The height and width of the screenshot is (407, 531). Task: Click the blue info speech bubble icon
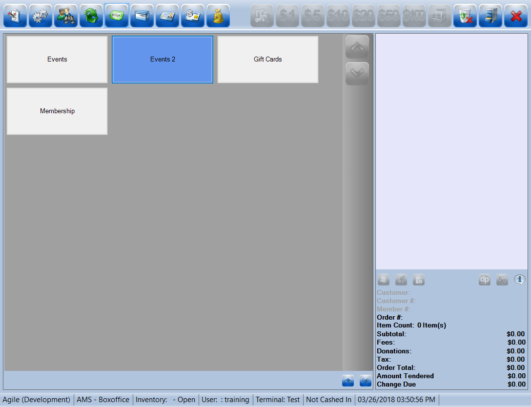(519, 280)
